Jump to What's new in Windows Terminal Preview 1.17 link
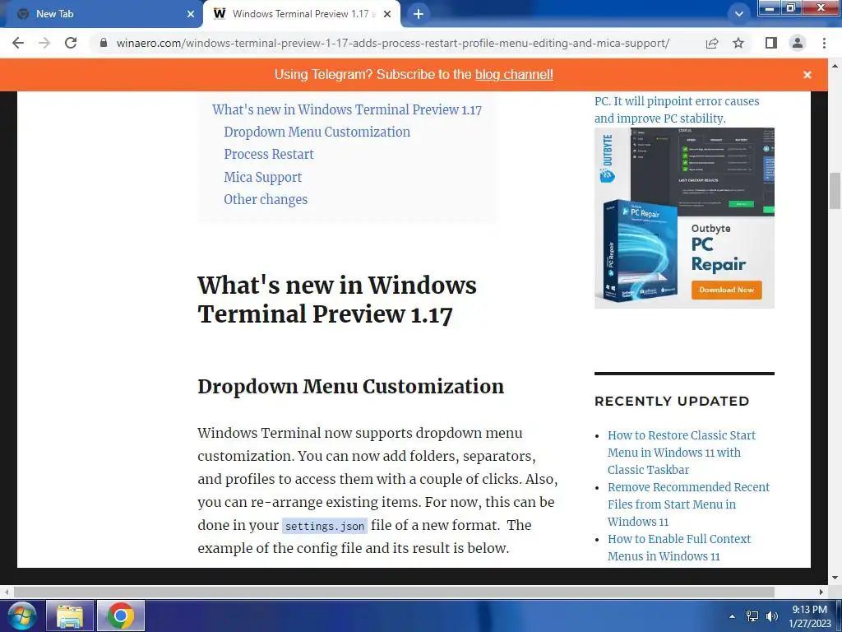The width and height of the screenshot is (842, 632). pyautogui.click(x=347, y=109)
